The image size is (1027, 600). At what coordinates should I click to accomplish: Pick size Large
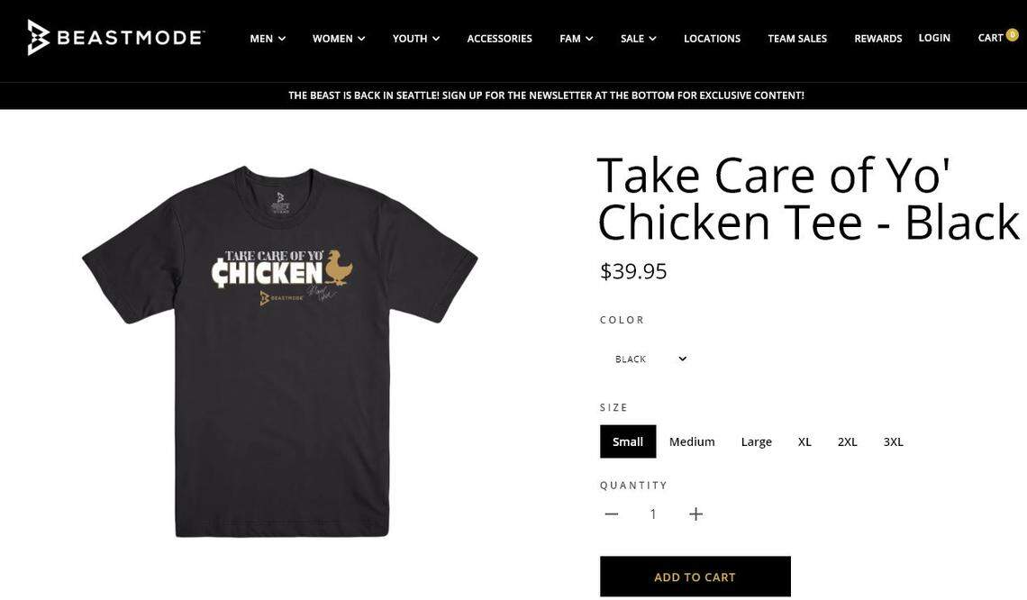[757, 441]
